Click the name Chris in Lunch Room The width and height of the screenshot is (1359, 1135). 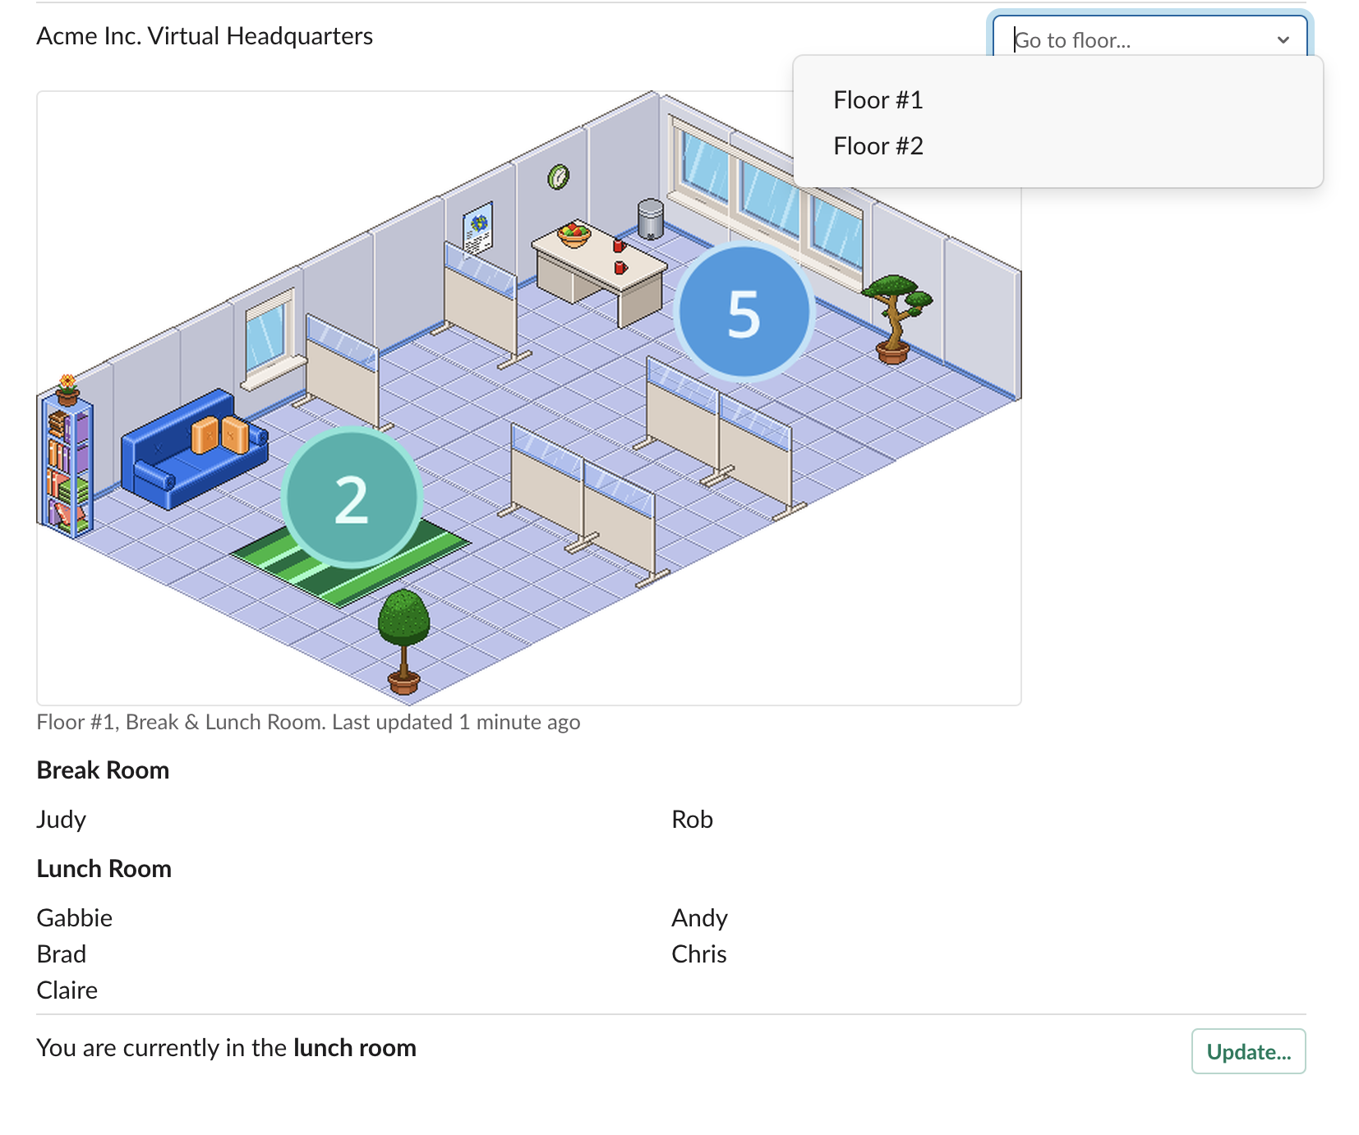pyautogui.click(x=699, y=954)
